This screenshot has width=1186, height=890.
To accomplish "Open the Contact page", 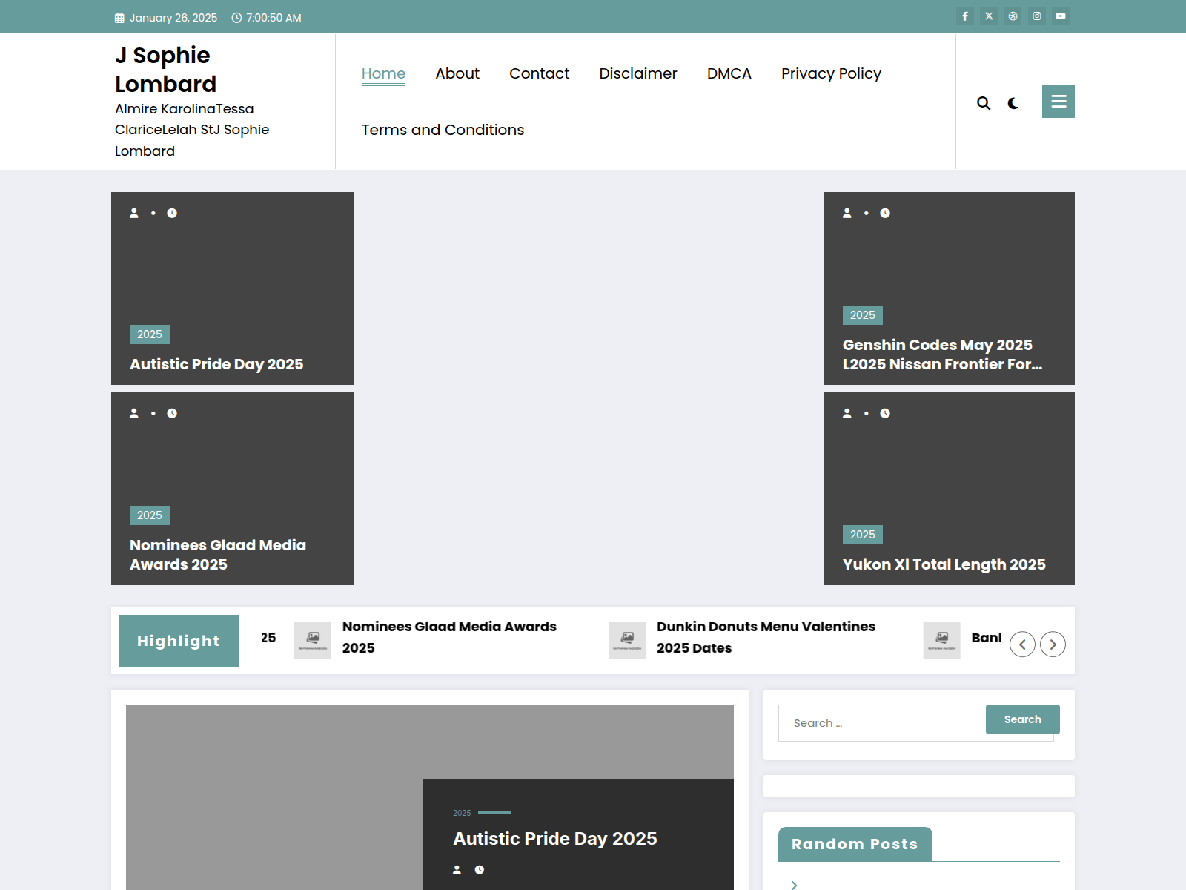I will tap(539, 73).
